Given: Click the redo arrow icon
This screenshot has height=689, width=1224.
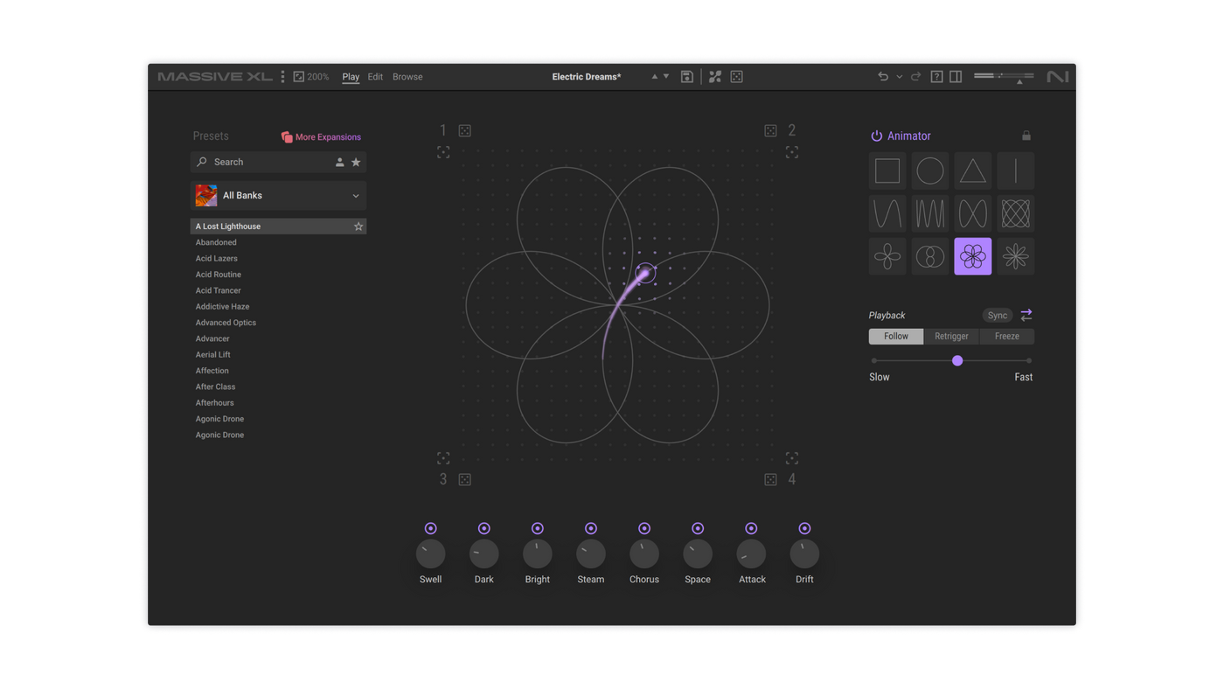Looking at the screenshot, I should 915,77.
